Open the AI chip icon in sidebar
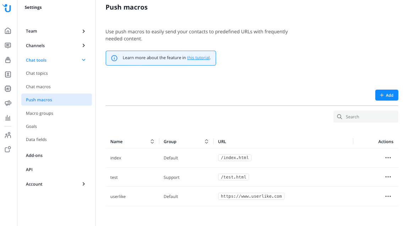The height and width of the screenshot is (226, 404). 8,89
